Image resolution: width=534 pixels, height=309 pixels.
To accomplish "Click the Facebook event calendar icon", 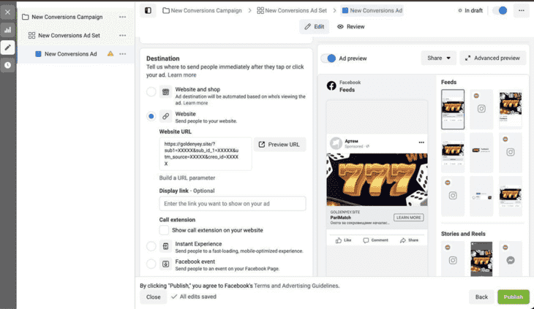I will pos(165,264).
